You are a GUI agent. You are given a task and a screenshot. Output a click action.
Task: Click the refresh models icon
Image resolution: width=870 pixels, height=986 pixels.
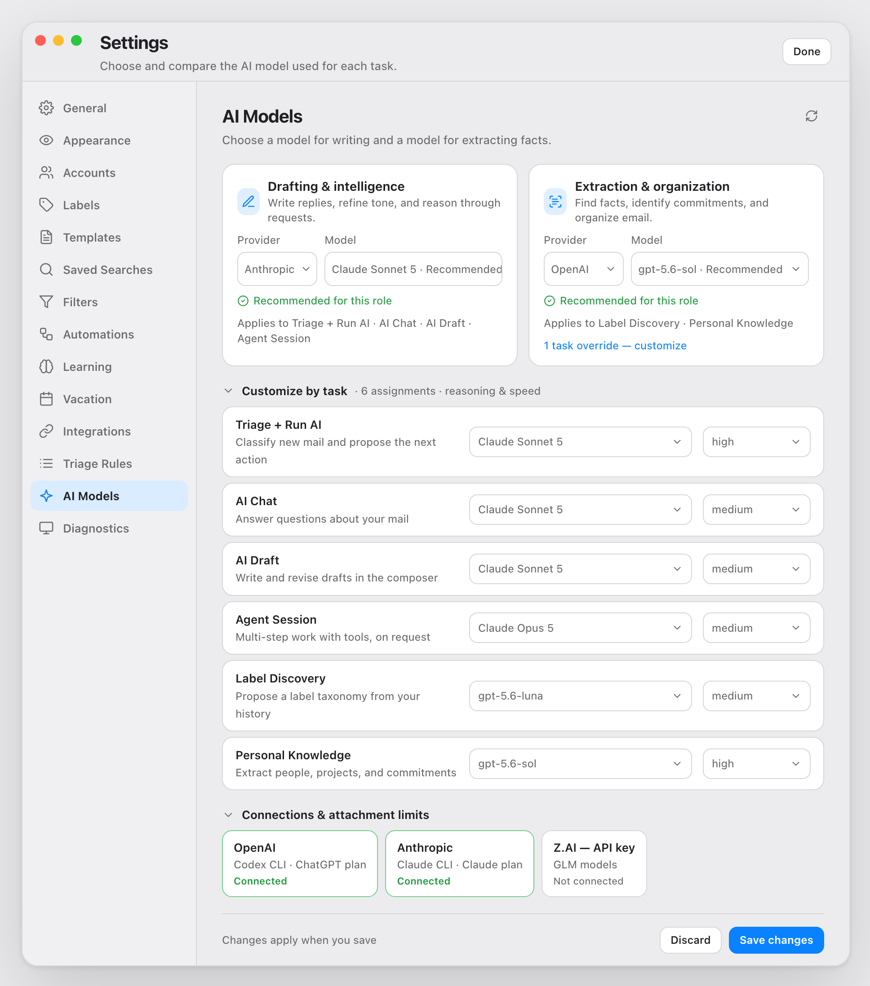pos(811,116)
